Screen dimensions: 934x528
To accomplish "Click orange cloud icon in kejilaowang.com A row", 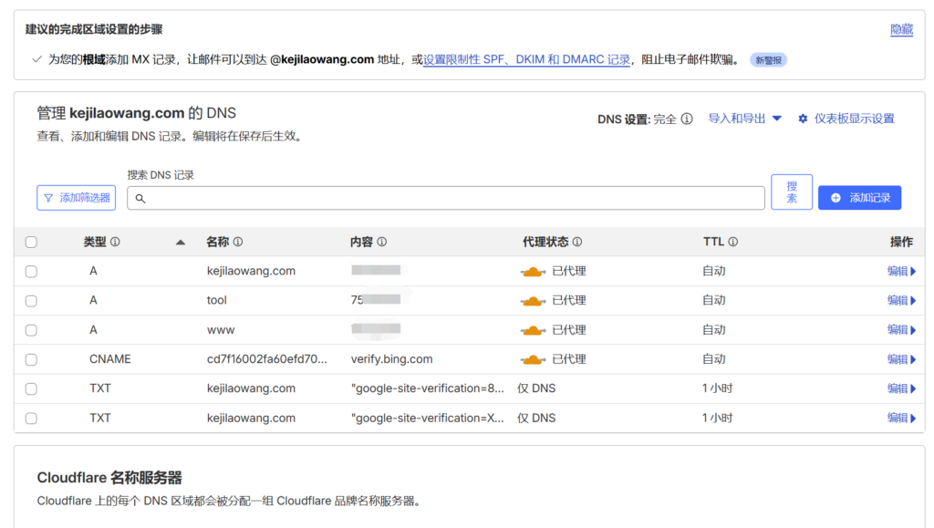I will click(x=533, y=272).
